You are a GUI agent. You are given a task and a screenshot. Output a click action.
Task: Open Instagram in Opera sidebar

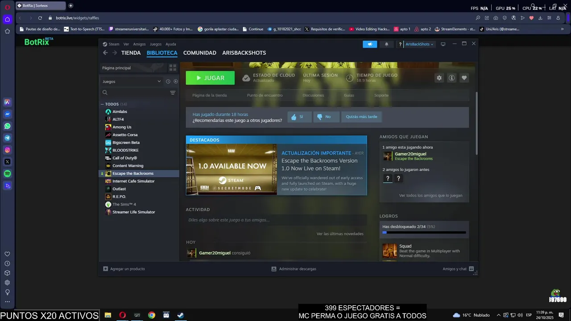[7, 150]
